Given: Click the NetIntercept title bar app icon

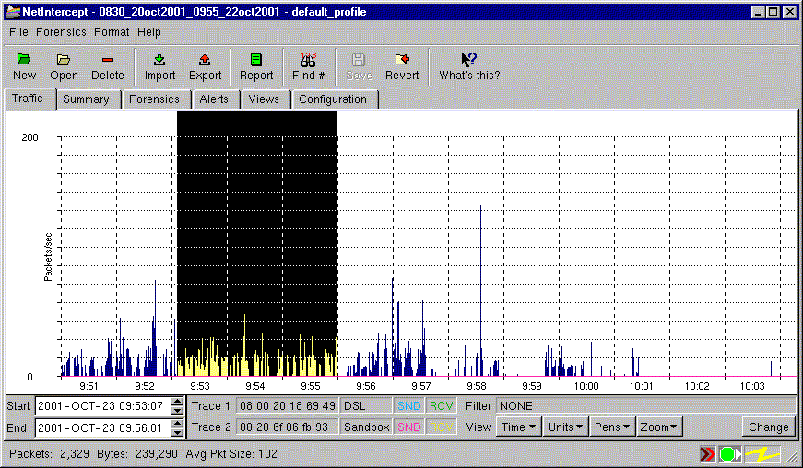Looking at the screenshot, I should 12,11.
